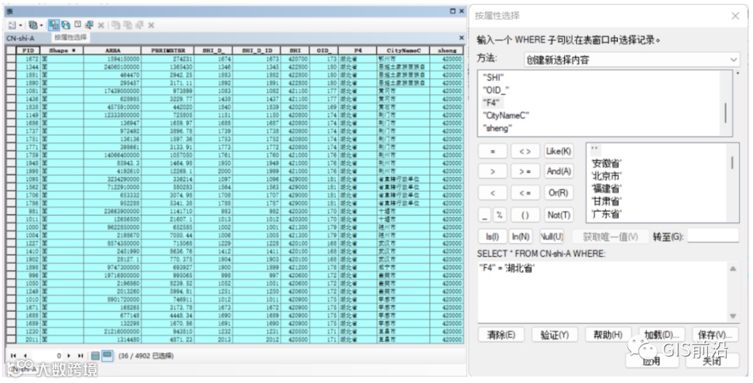The image size is (753, 383).
Task: Click the expression box scroll-down arrow
Action: pos(733,316)
